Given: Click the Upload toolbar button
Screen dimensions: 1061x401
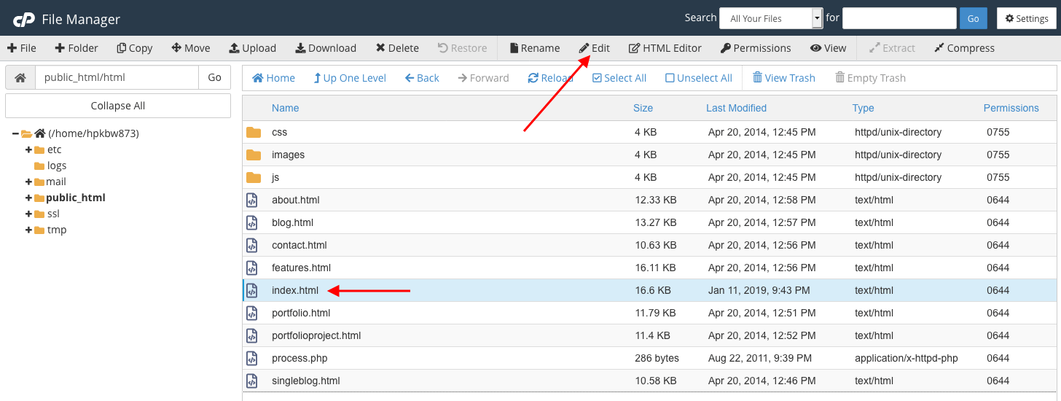Looking at the screenshot, I should (253, 48).
